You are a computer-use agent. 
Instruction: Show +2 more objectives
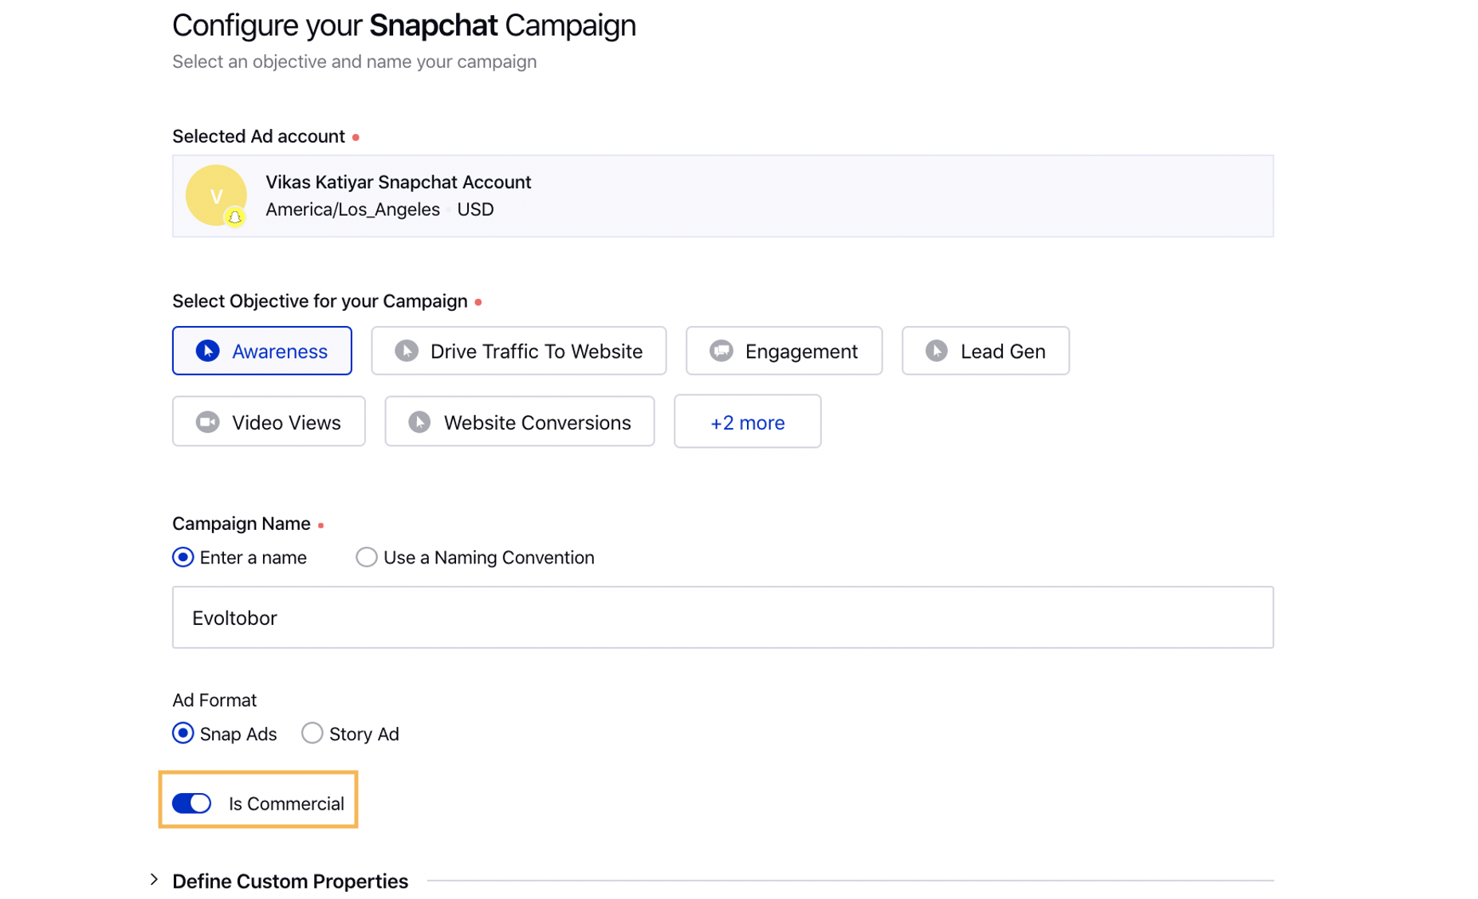(747, 422)
